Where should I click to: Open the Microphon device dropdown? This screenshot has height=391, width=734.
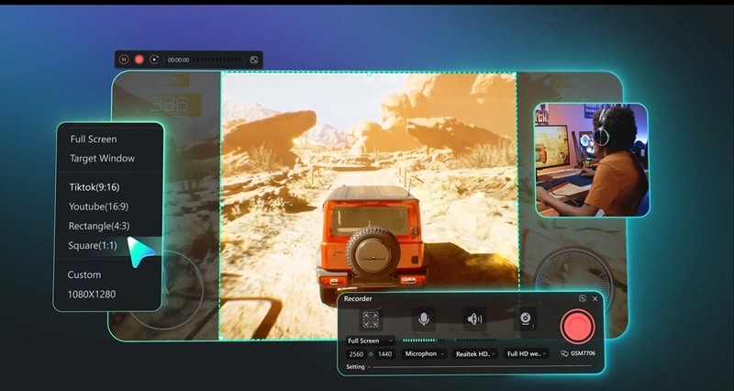[424, 354]
